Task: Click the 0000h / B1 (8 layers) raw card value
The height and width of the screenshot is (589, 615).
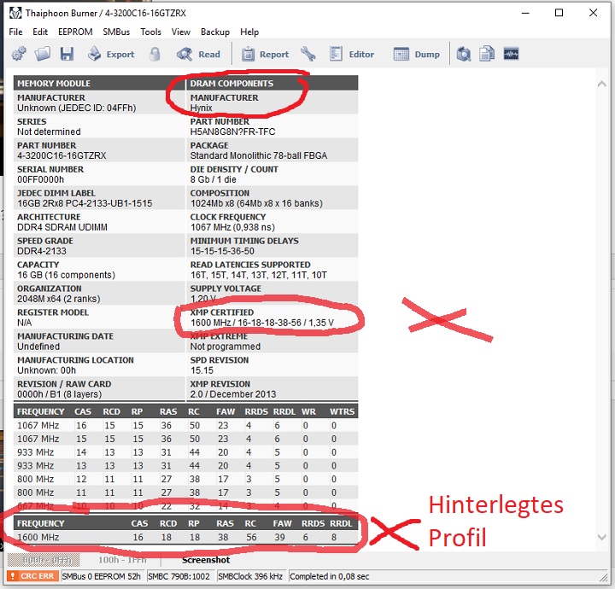Action: pos(59,394)
